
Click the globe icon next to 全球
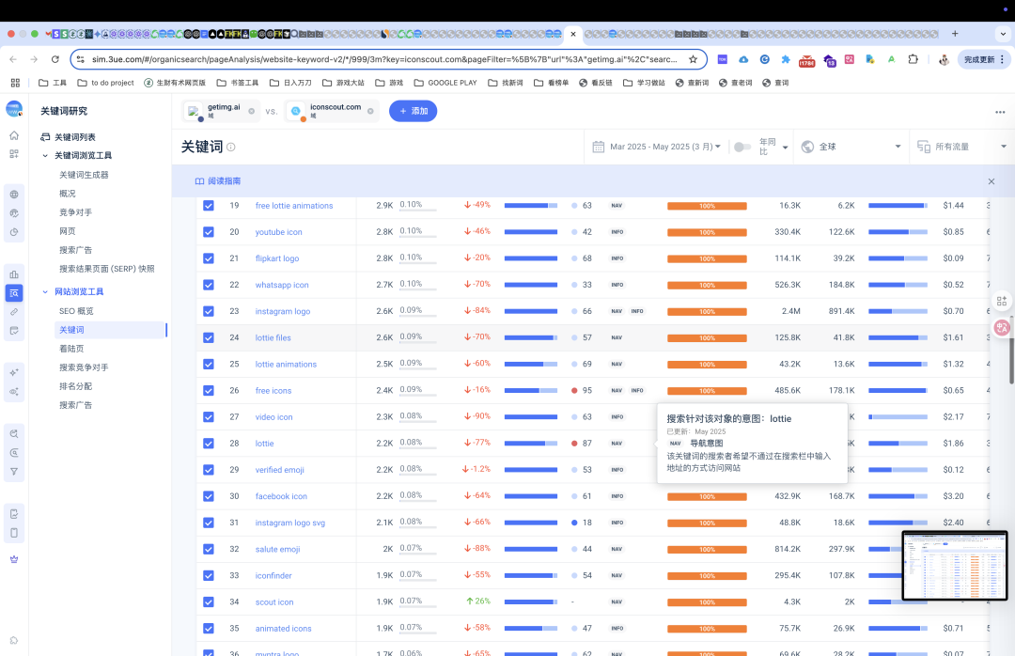pyautogui.click(x=807, y=147)
